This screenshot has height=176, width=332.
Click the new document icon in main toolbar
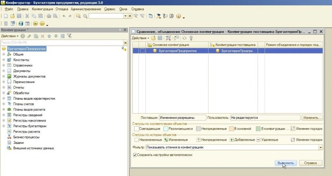[x=6, y=16]
